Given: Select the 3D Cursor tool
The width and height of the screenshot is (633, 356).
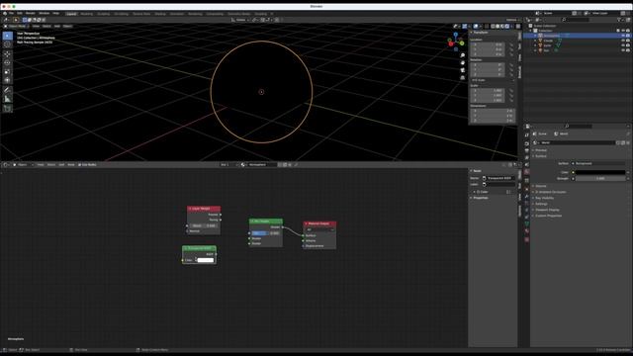Looking at the screenshot, I should click(7, 44).
